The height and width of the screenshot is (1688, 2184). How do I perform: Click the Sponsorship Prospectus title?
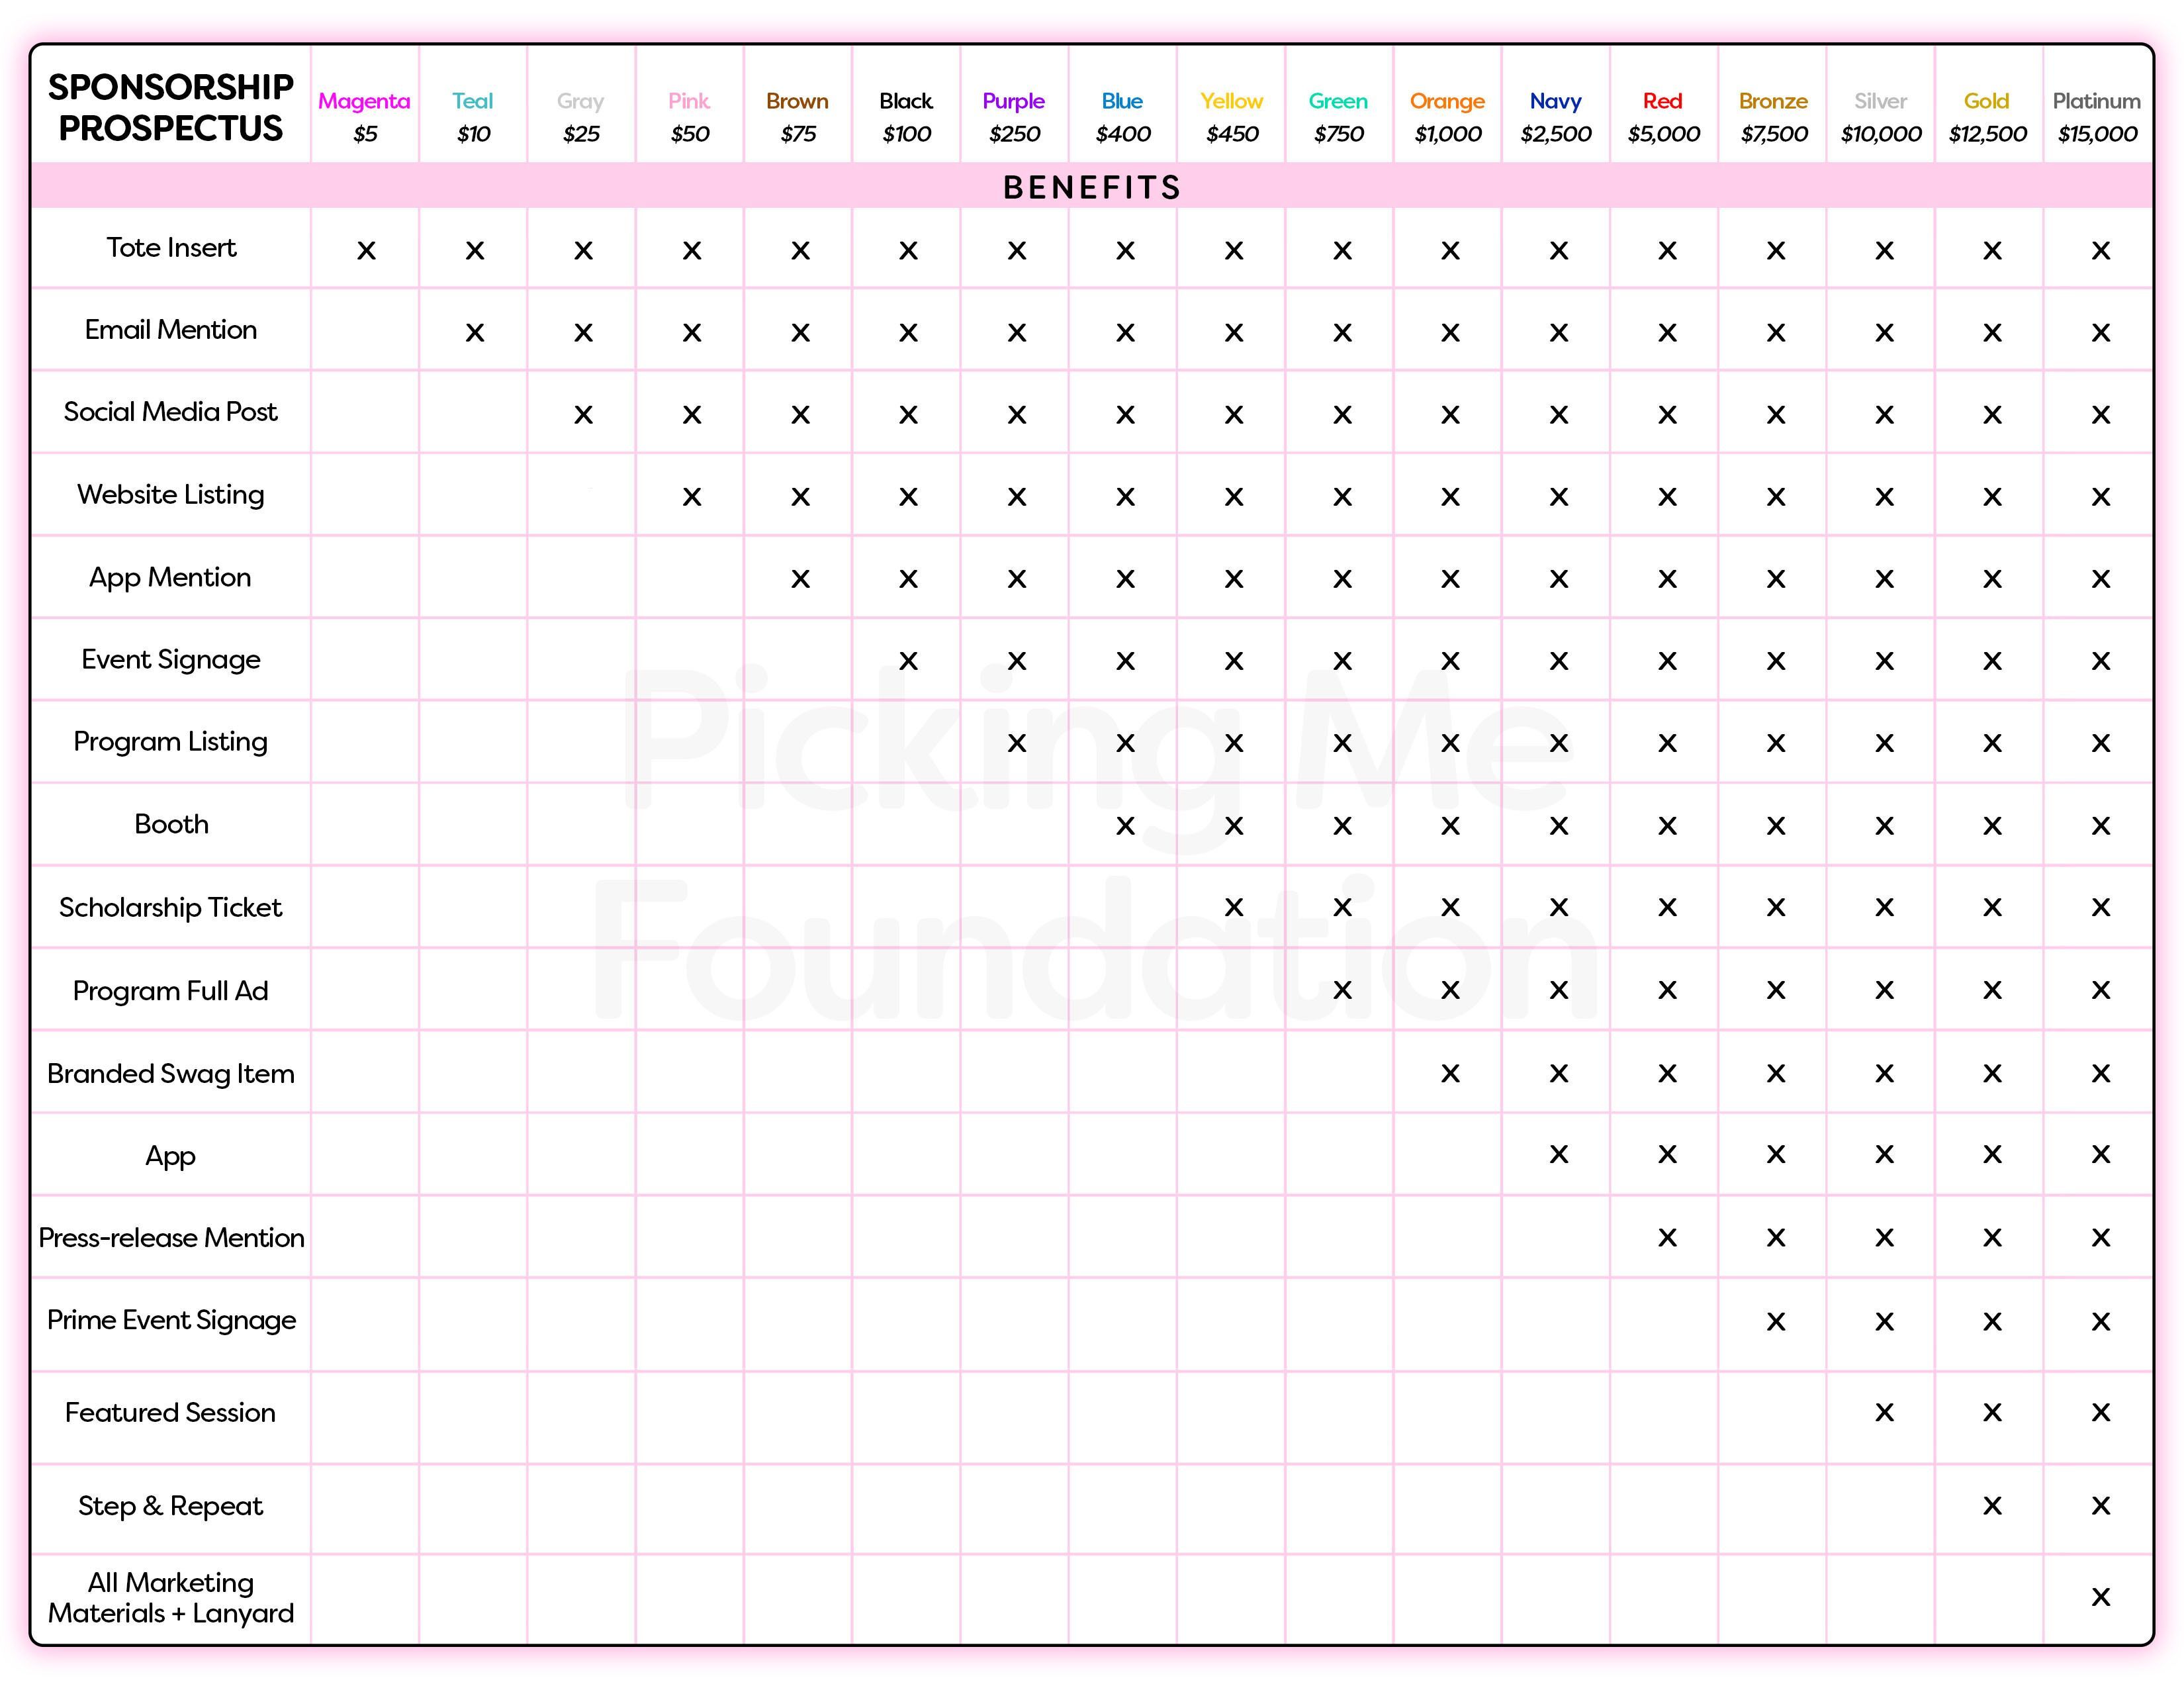click(x=171, y=107)
